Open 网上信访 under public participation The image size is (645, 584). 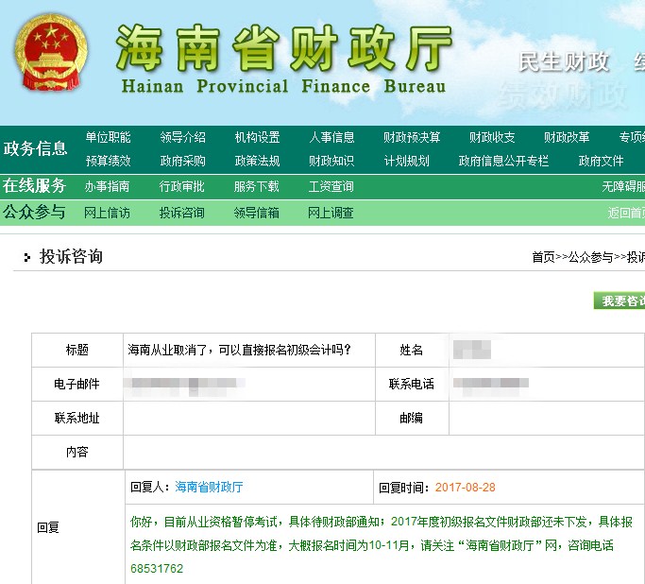pos(107,213)
